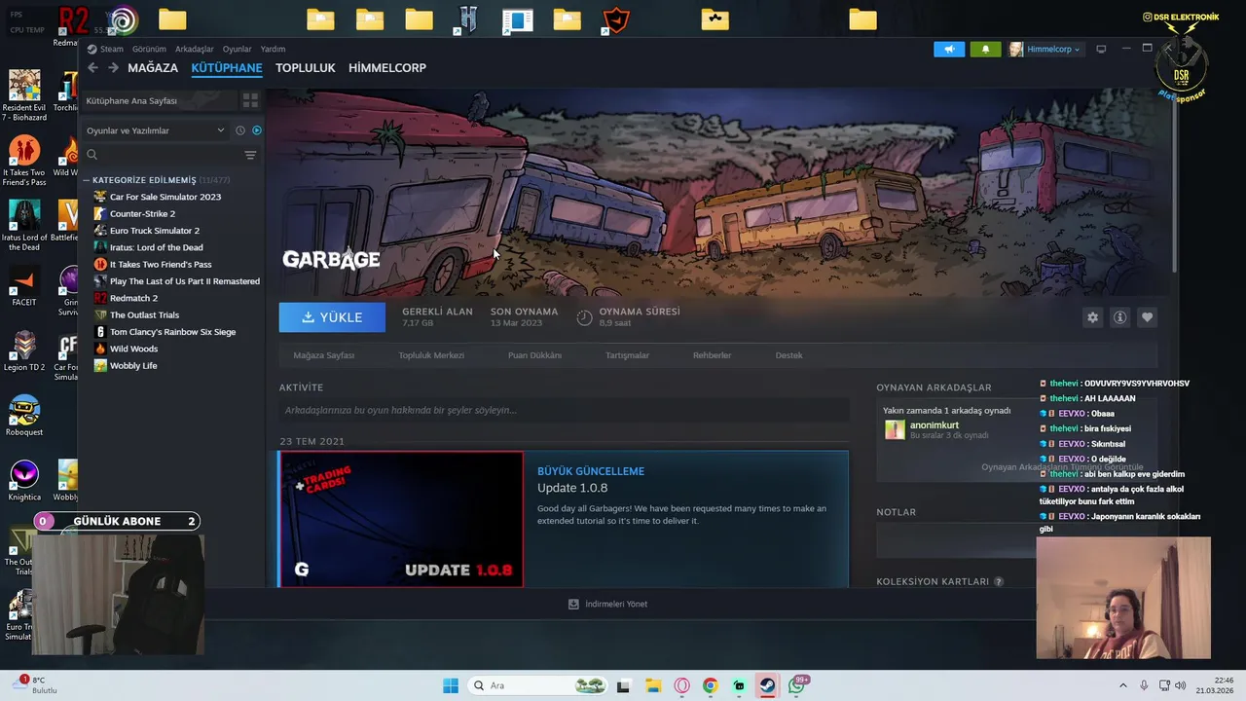The image size is (1246, 701).
Task: Click the Steam announcements megaphone button
Action: 949,49
